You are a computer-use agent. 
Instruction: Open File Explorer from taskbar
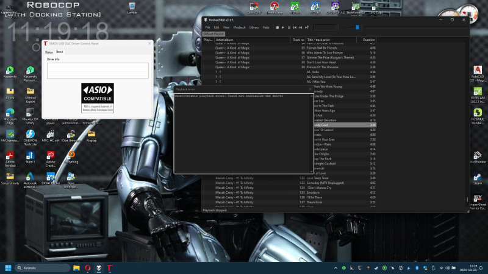(x=76, y=268)
